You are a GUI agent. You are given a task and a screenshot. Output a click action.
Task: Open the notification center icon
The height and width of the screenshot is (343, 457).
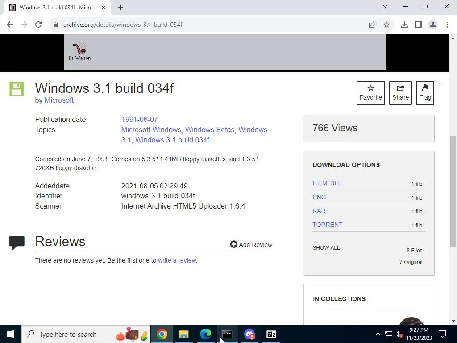tap(442, 334)
